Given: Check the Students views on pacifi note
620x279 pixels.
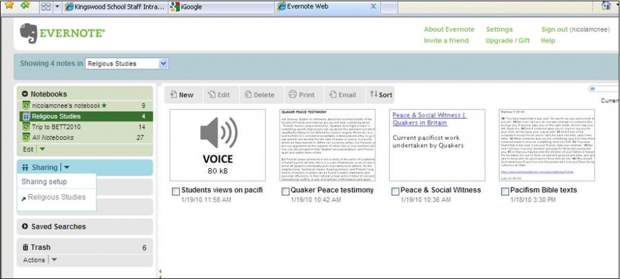Looking at the screenshot, I should [176, 191].
